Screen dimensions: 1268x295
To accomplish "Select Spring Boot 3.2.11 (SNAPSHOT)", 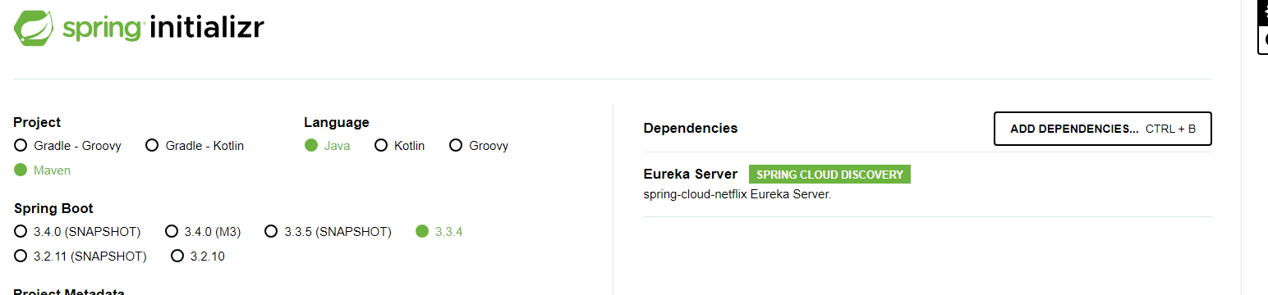I will coord(80,256).
